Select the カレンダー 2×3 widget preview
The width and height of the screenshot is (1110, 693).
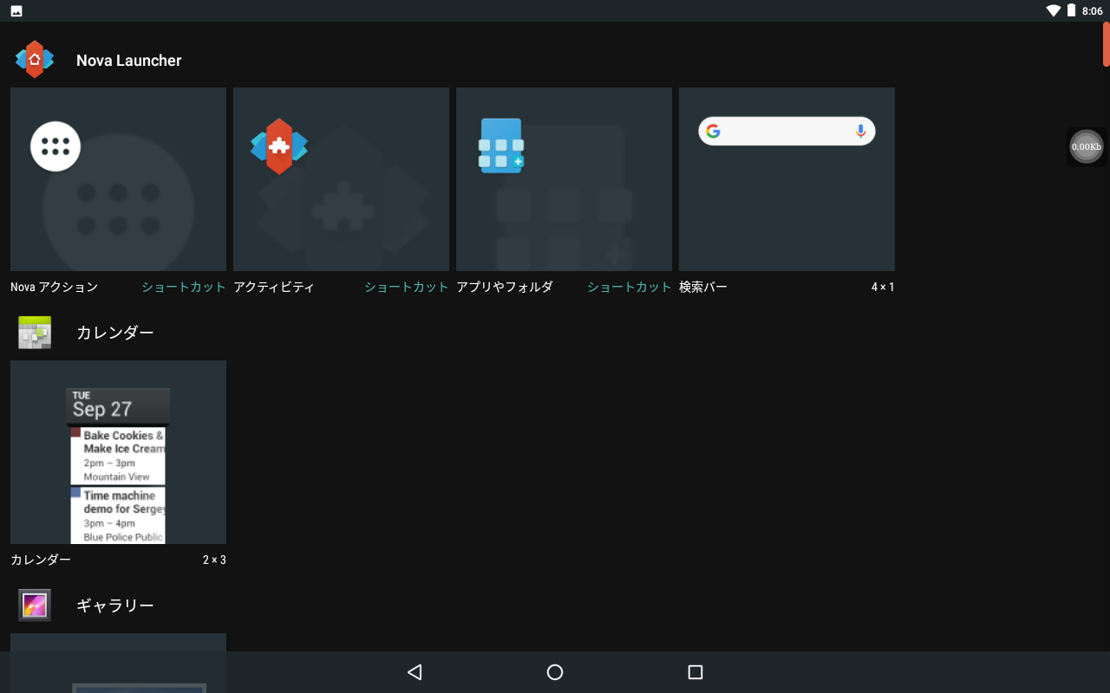tap(118, 452)
